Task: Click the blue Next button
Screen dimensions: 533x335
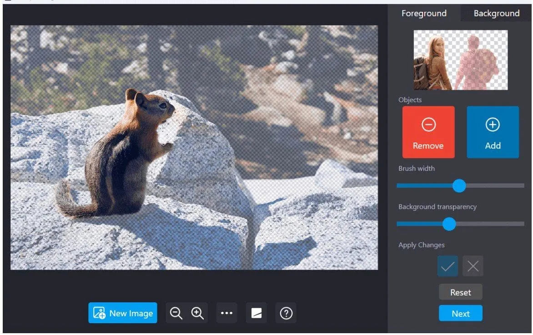Action: (x=460, y=314)
